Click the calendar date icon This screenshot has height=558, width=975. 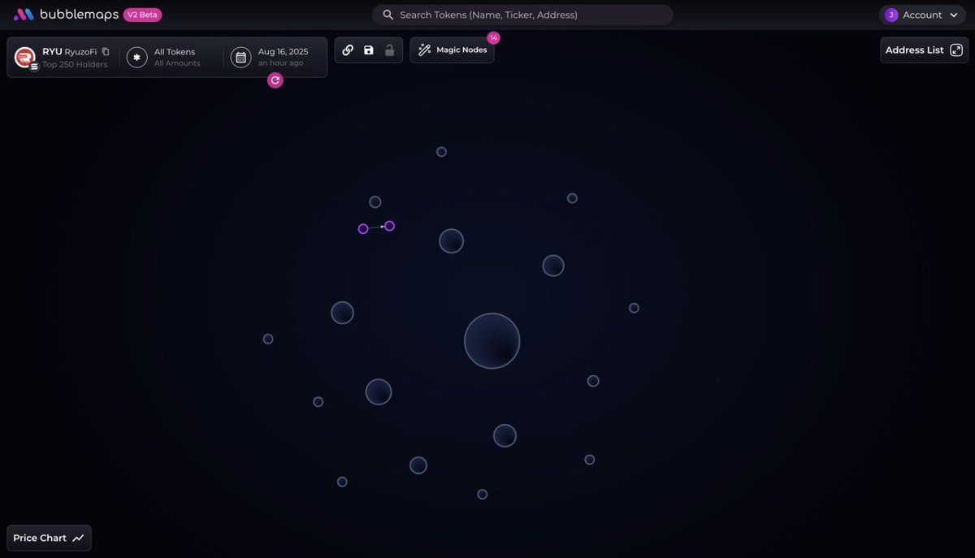coord(240,58)
